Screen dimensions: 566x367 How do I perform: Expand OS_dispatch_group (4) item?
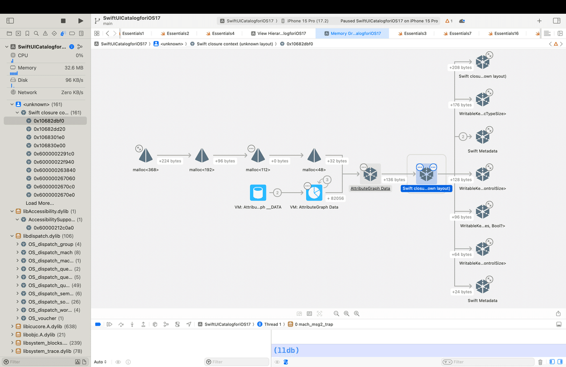pos(17,244)
